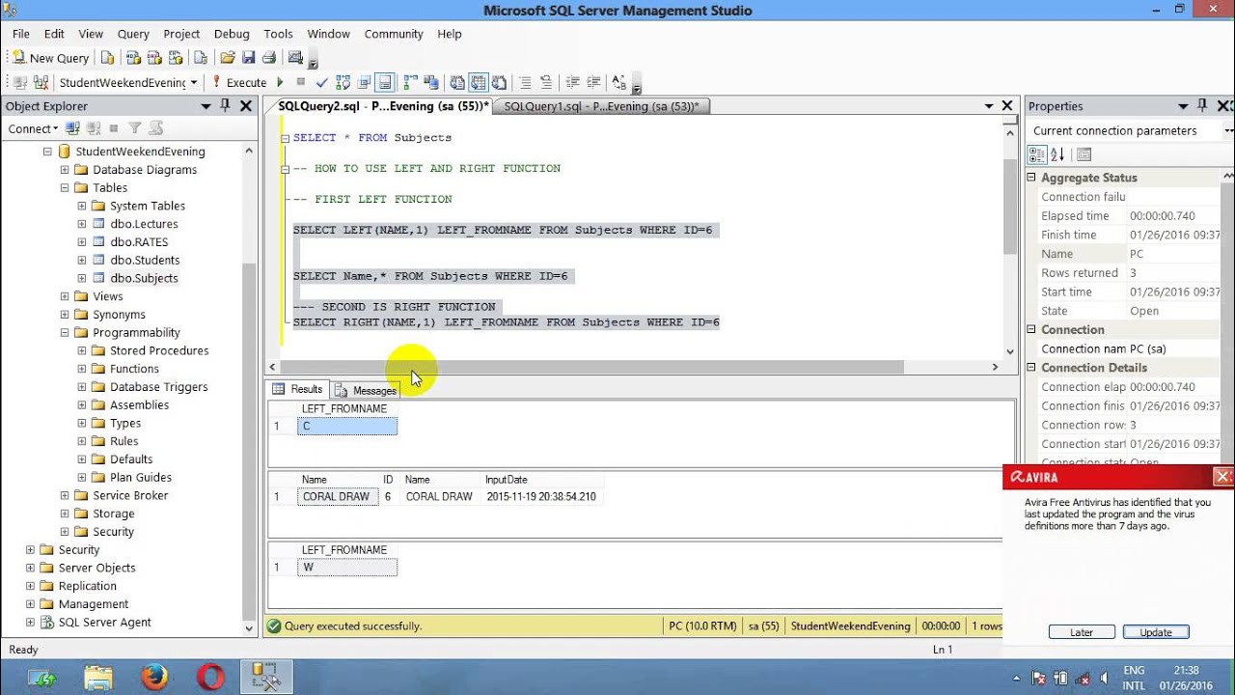Toggle Results to Grid mode
The image size is (1235, 695).
pyautogui.click(x=478, y=83)
